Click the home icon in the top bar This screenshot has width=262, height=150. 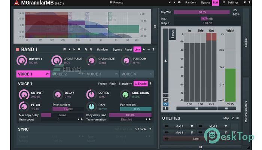pos(245,2)
